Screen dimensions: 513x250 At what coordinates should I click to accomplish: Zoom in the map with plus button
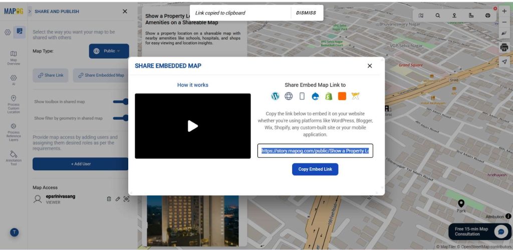coord(504,11)
